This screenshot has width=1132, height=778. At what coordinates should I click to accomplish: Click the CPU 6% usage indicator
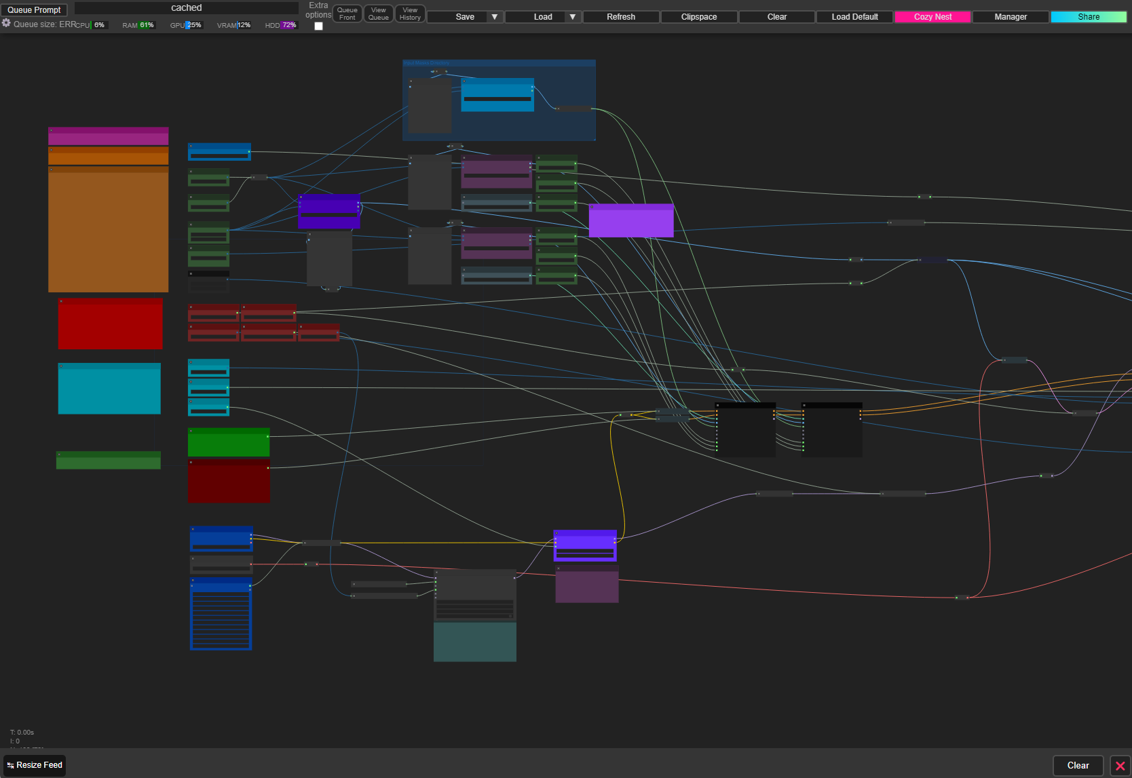[92, 25]
